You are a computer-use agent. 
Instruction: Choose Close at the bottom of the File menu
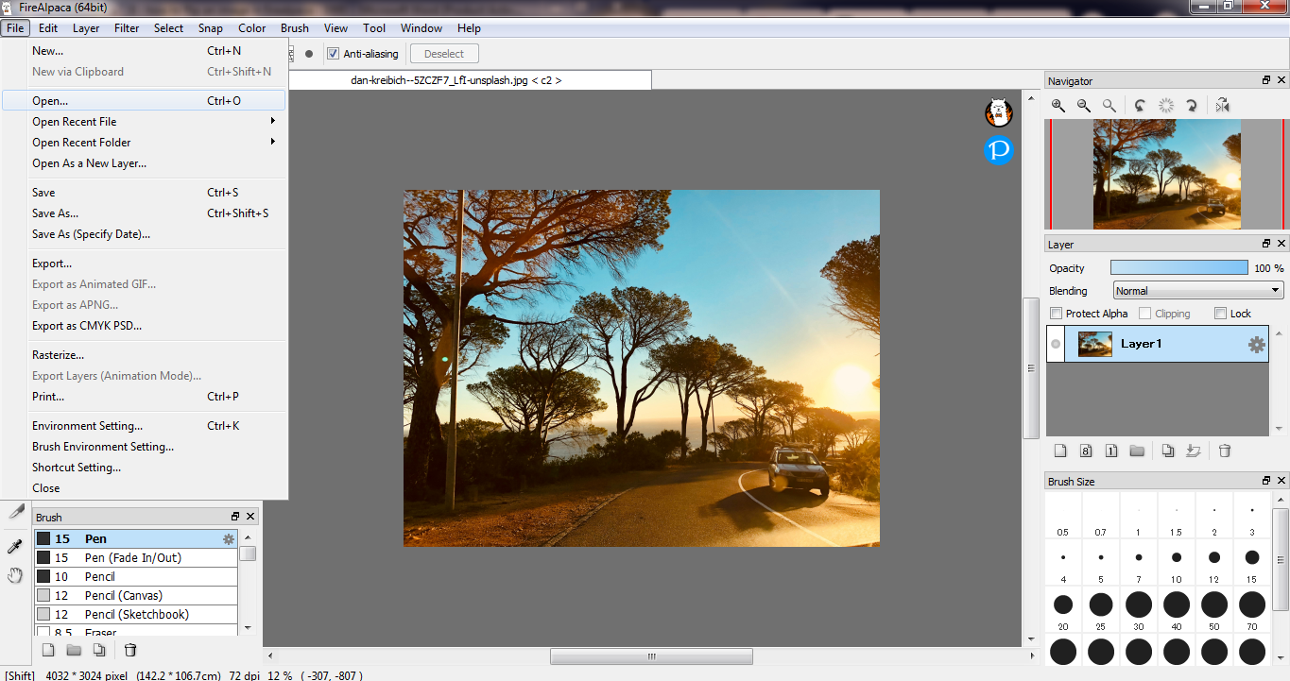coord(145,488)
